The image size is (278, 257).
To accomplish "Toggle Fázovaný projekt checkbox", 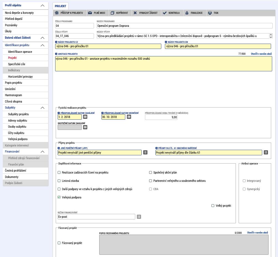I will tap(59, 243).
